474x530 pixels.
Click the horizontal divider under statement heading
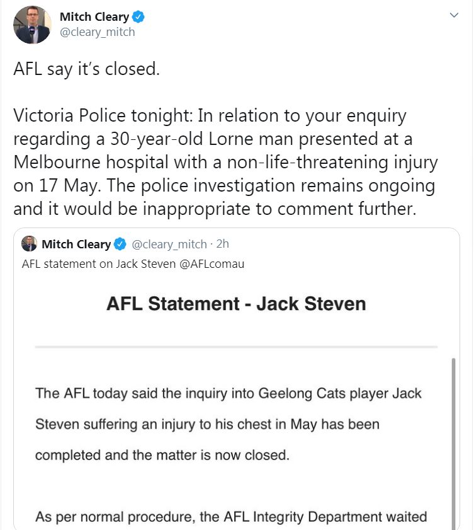pos(236,347)
